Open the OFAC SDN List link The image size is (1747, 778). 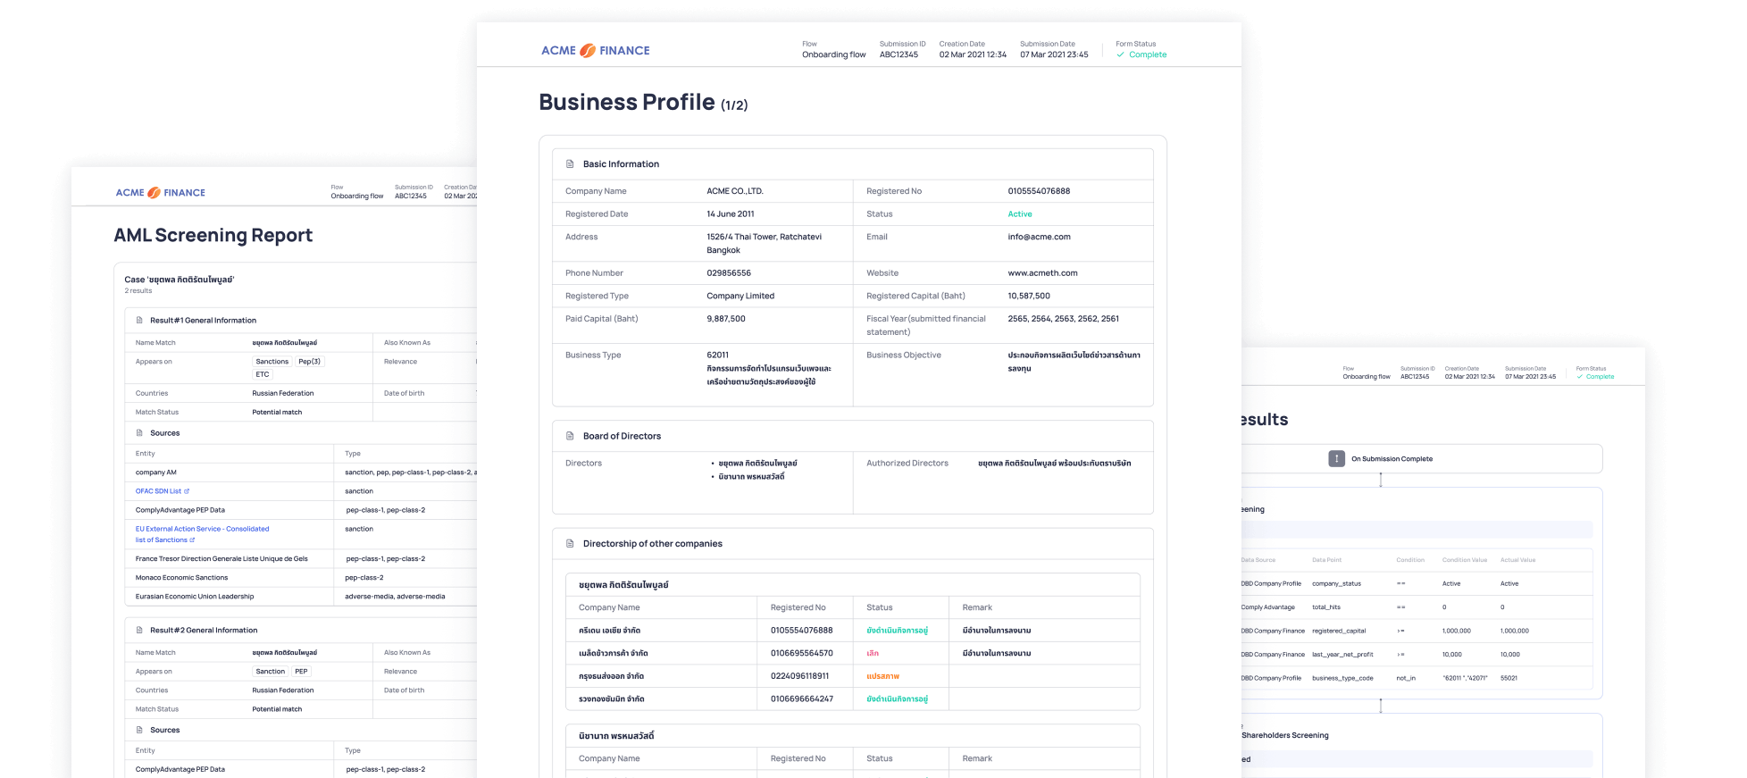click(x=158, y=491)
